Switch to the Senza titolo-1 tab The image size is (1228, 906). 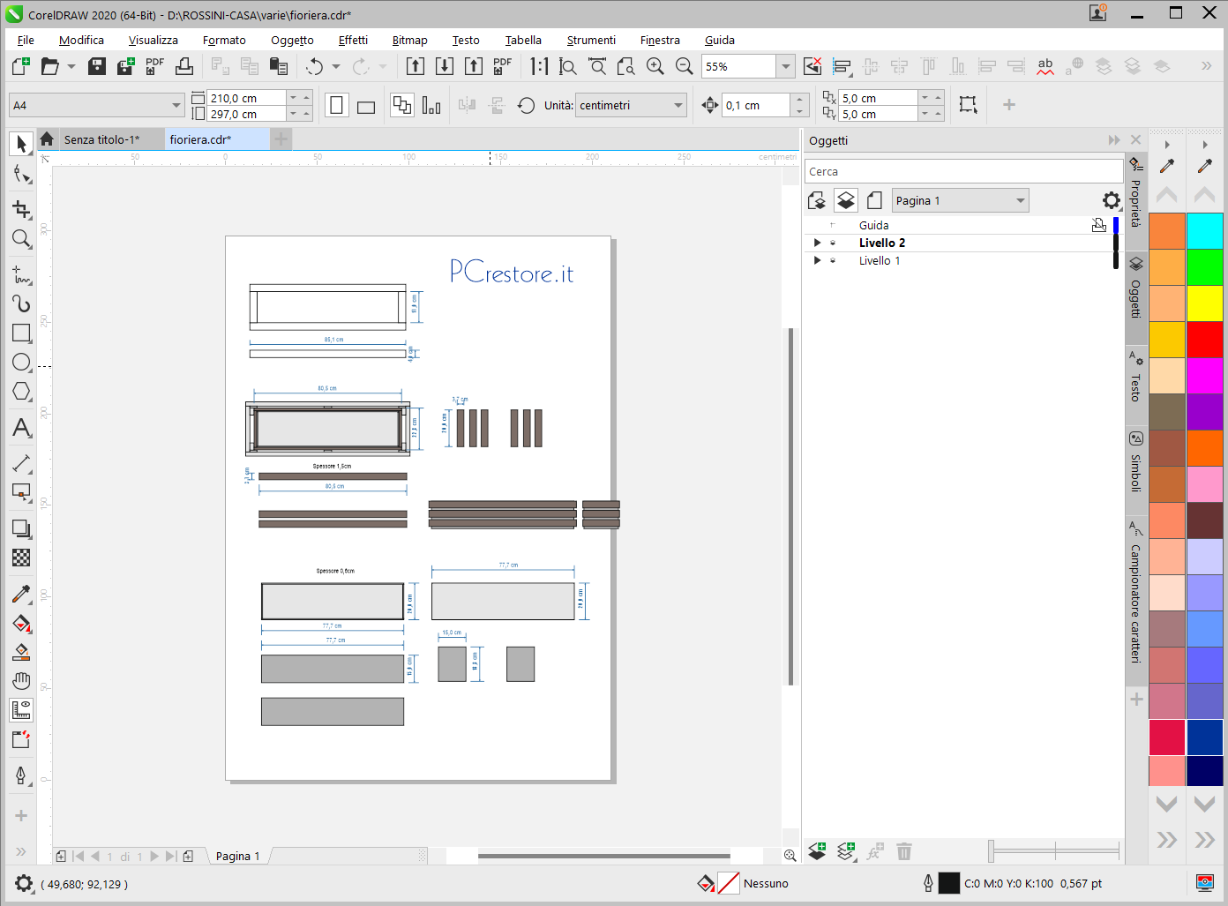tap(111, 139)
